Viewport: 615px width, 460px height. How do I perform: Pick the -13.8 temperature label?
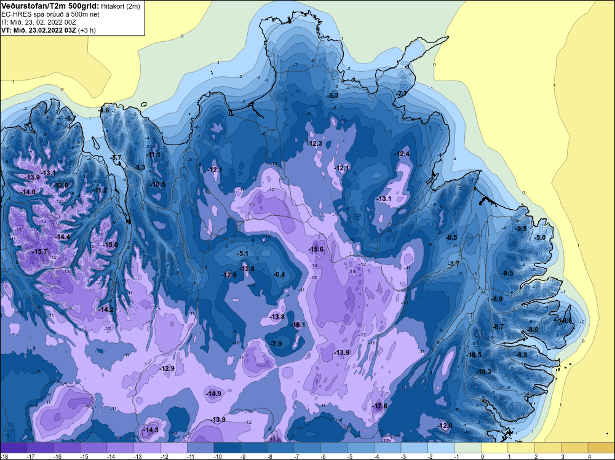pos(277,317)
